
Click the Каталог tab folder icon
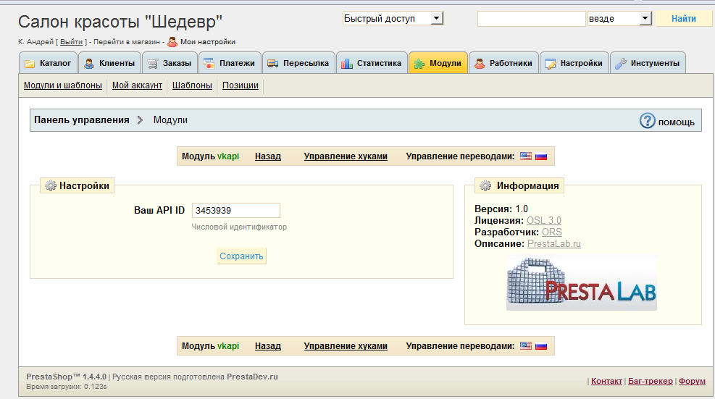coord(30,64)
